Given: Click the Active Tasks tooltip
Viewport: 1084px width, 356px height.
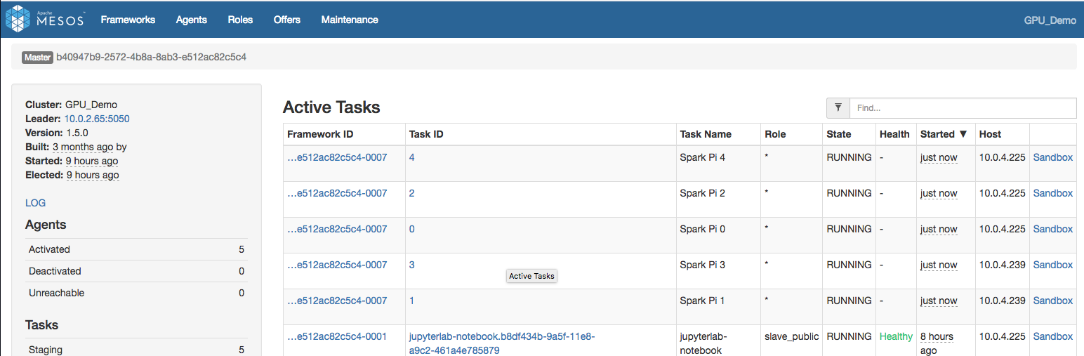Looking at the screenshot, I should tap(531, 276).
